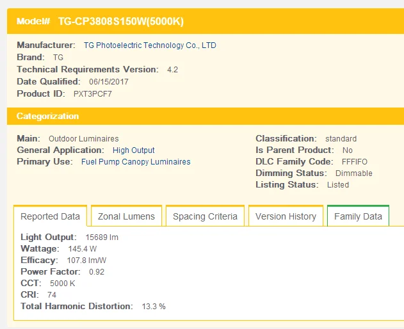404x329 pixels.
Task: Click the Efficacy value 107.8 lm/W
Action: pyautogui.click(x=87, y=261)
